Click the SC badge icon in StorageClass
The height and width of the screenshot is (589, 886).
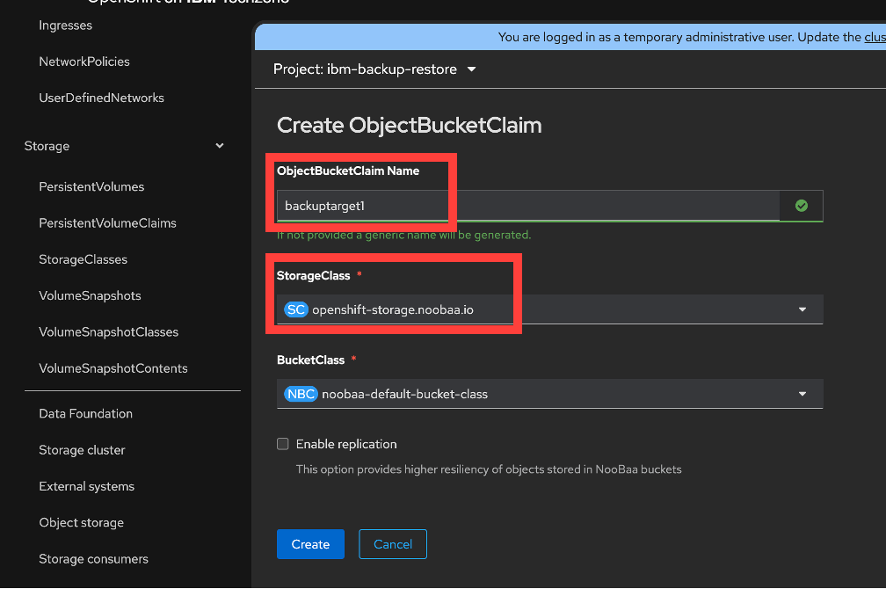click(296, 309)
